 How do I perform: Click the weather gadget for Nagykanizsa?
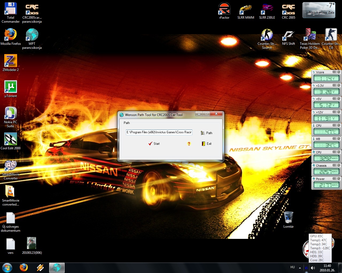[x=319, y=10]
